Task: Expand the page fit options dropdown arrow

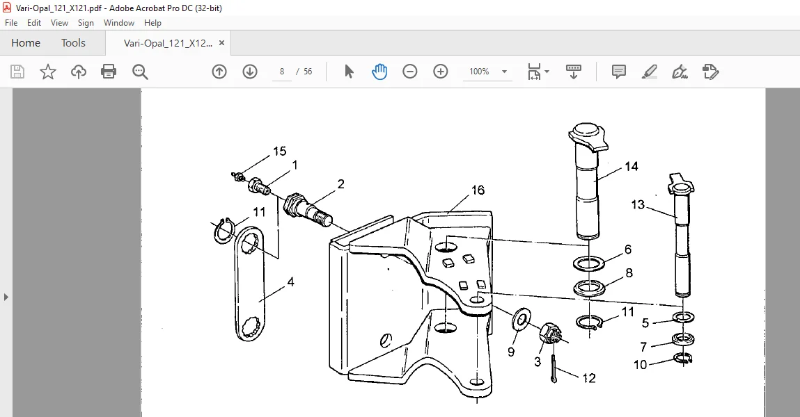Action: coord(547,72)
